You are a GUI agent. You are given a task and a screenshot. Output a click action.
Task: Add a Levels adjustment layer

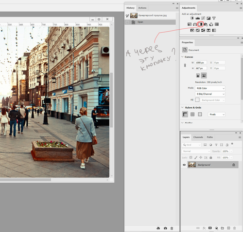pos(198,18)
